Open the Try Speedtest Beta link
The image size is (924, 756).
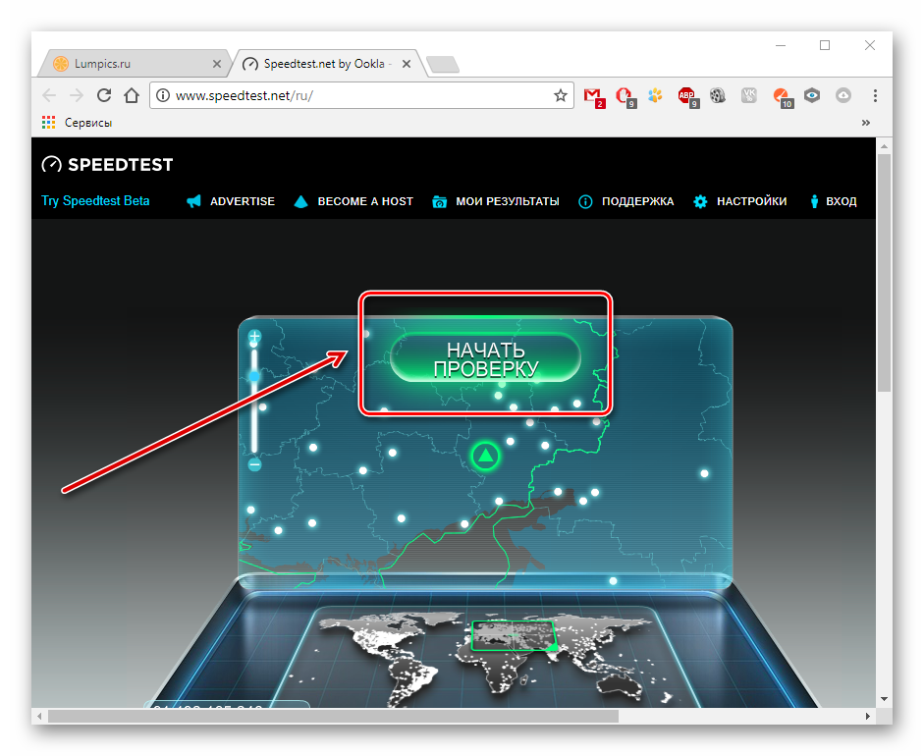click(95, 201)
